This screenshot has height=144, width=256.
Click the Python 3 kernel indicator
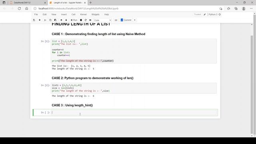click(213, 14)
